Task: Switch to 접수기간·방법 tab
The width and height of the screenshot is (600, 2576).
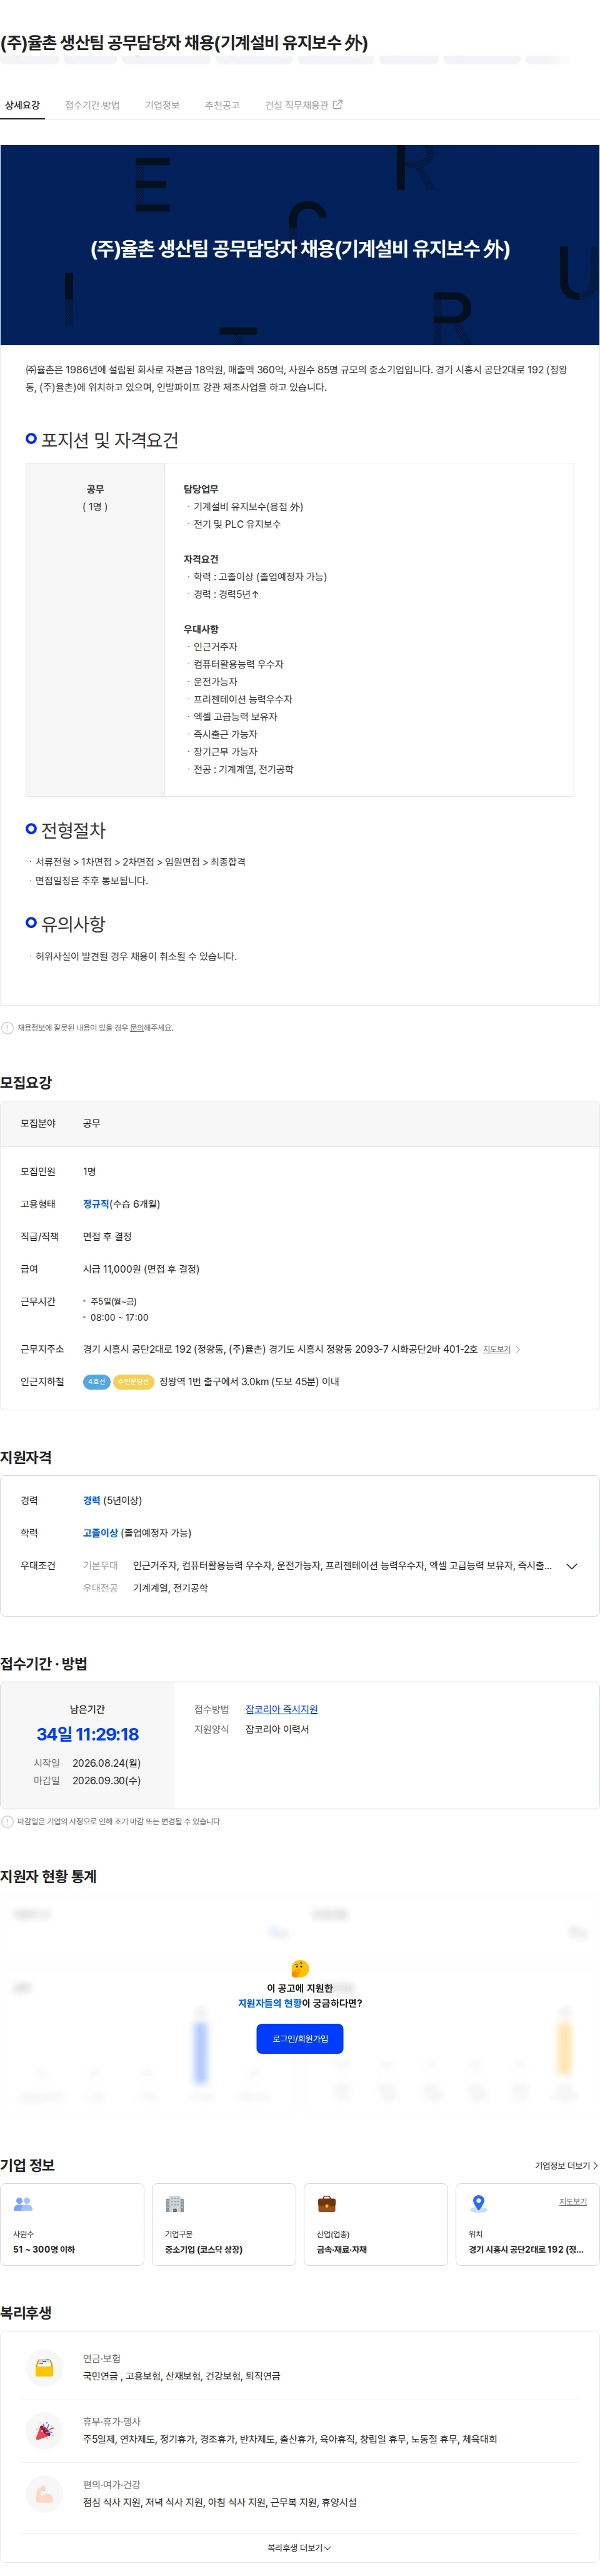Action: 92,105
